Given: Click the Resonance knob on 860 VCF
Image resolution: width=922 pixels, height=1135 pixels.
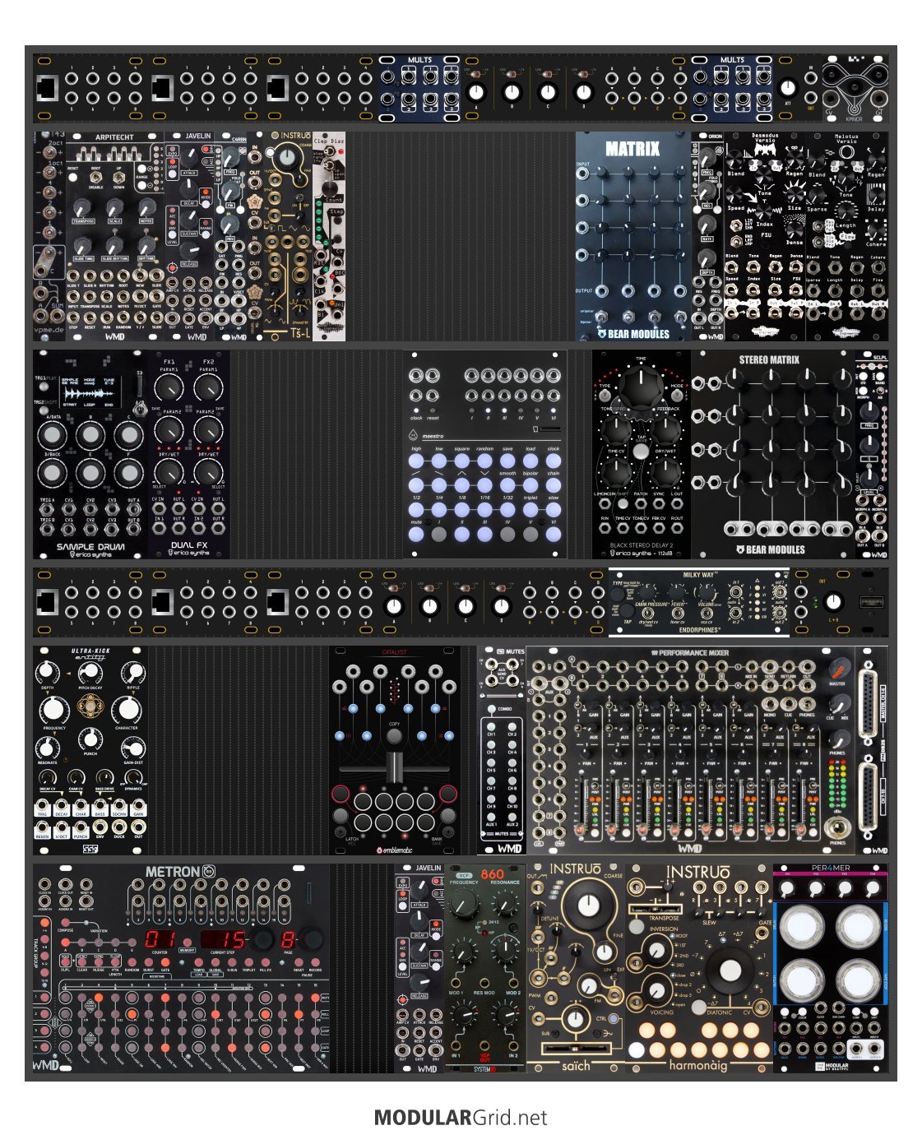Looking at the screenshot, I should pyautogui.click(x=504, y=904).
